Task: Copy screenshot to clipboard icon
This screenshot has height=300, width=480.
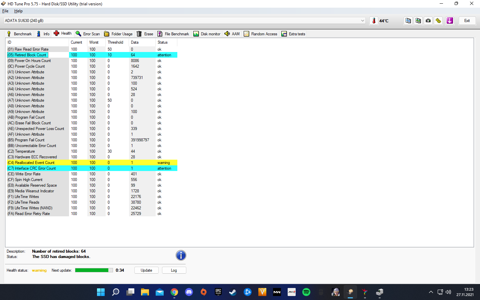Action: 418,21
